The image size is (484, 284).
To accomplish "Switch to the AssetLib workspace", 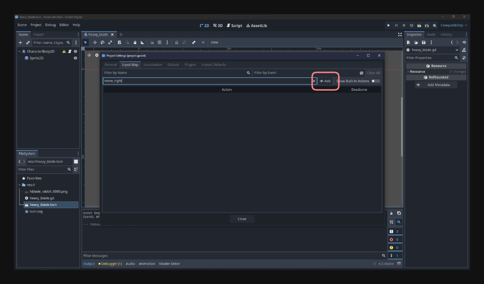I will pyautogui.click(x=257, y=26).
